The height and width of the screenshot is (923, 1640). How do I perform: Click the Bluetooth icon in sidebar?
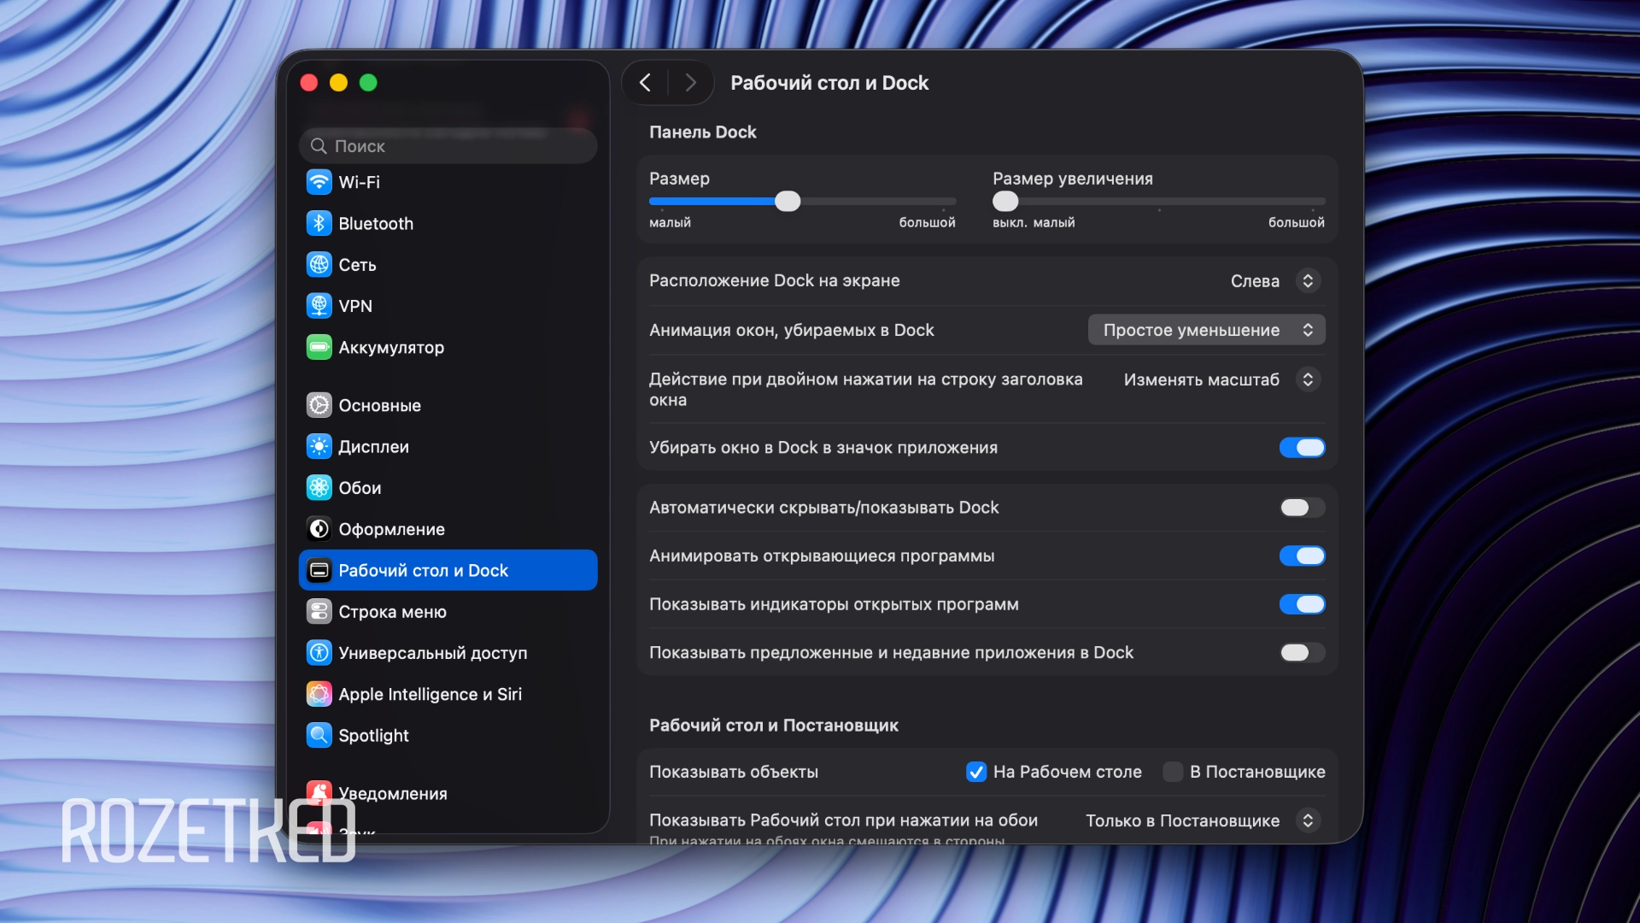(319, 223)
